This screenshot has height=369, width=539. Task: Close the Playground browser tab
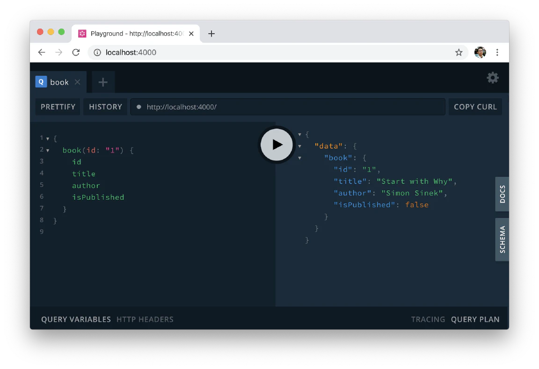click(191, 34)
